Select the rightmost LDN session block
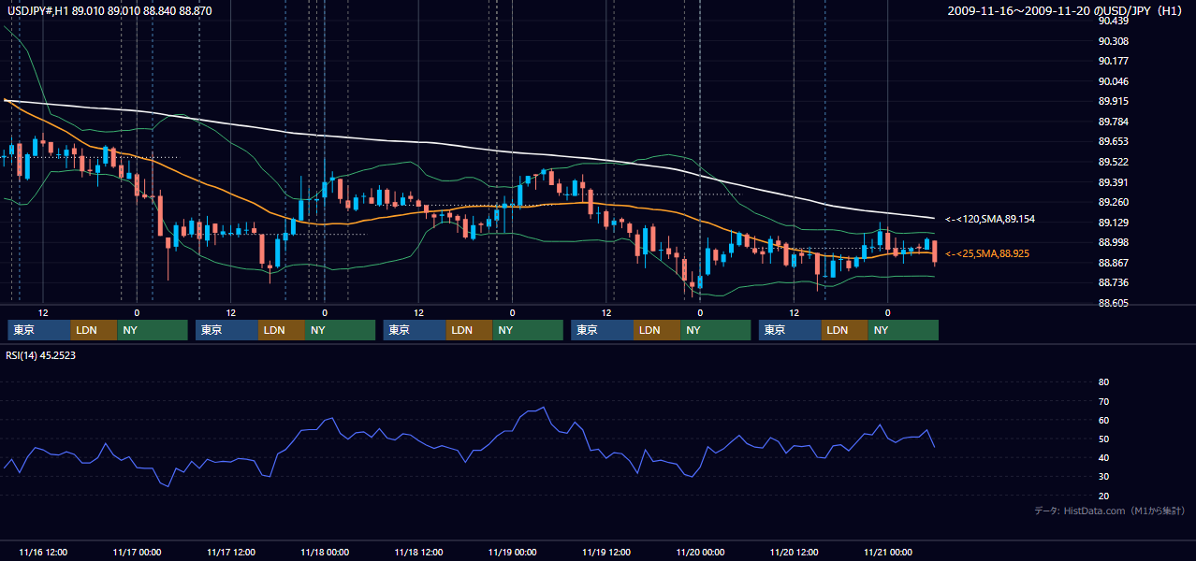The height and width of the screenshot is (561, 1196). coord(845,330)
